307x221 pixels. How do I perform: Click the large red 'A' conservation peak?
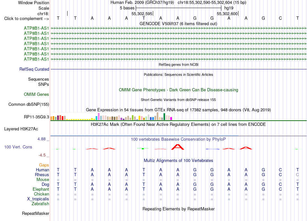(178, 147)
